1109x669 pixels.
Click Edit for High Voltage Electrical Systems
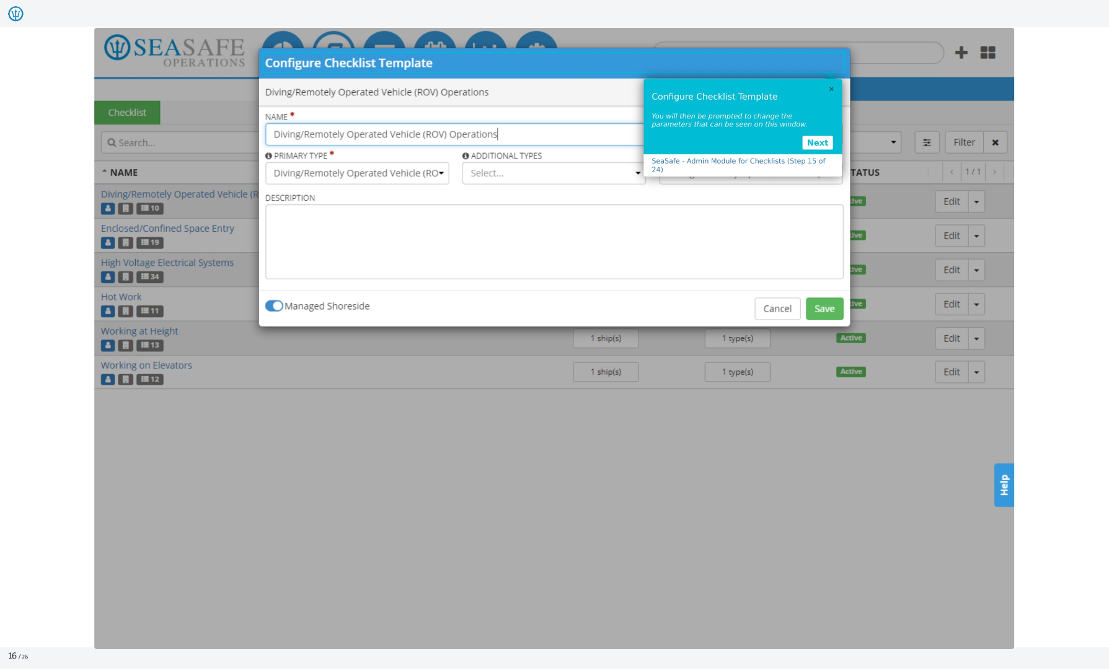pyautogui.click(x=952, y=270)
